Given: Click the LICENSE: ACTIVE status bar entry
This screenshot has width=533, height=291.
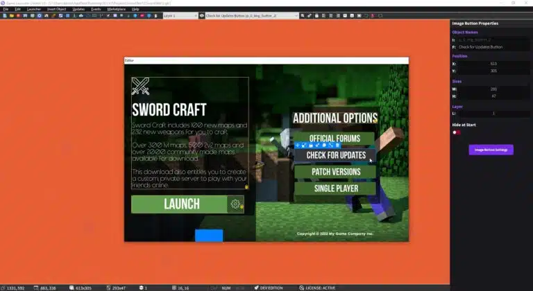Looking at the screenshot, I should (317, 288).
